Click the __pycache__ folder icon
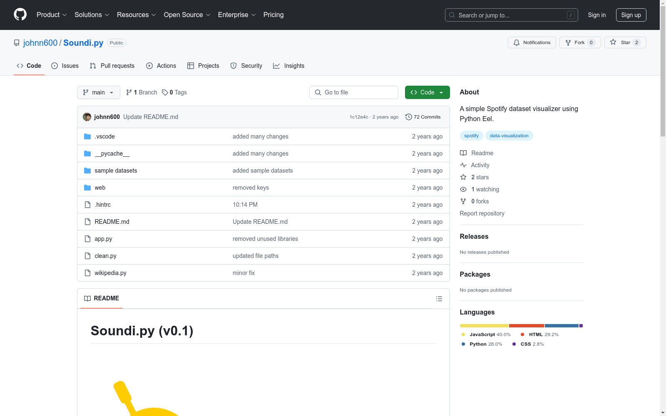The width and height of the screenshot is (666, 416). 87,154
